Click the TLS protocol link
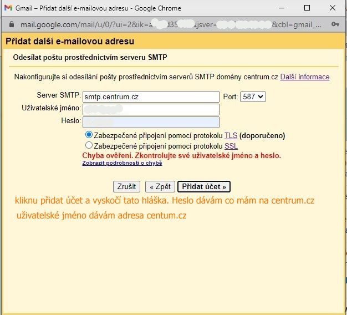The height and width of the screenshot is (315, 347). tap(231, 135)
